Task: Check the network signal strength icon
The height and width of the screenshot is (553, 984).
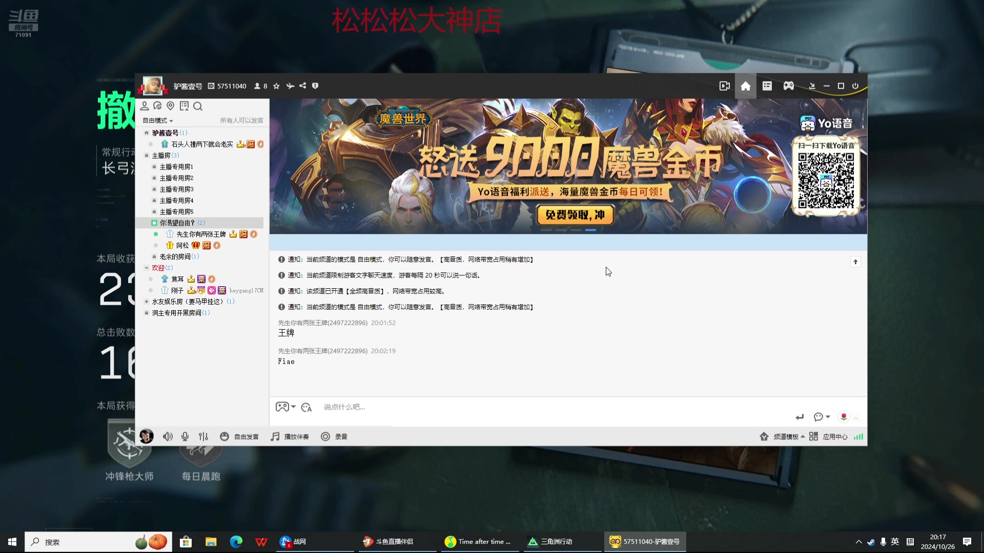Action: coord(858,437)
